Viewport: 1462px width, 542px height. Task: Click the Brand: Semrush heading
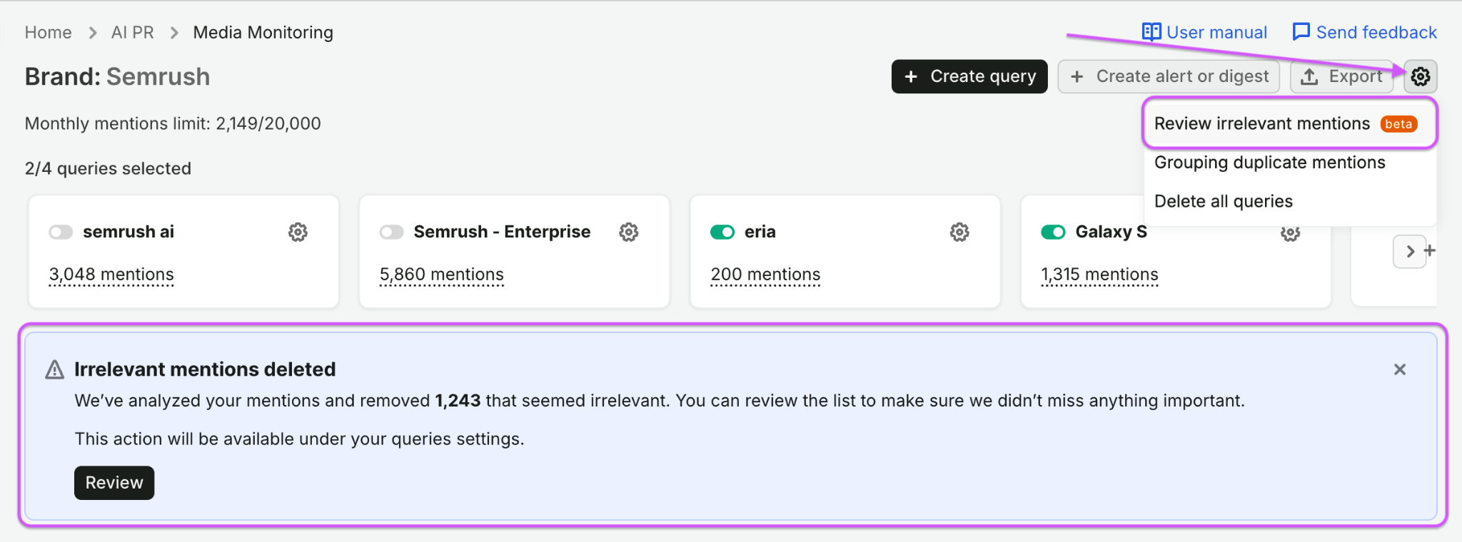[x=117, y=76]
